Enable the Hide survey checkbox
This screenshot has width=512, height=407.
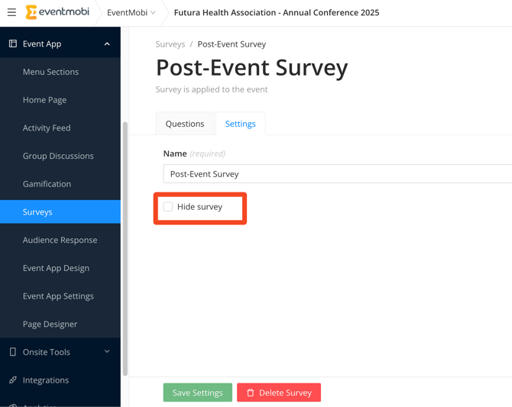point(168,207)
